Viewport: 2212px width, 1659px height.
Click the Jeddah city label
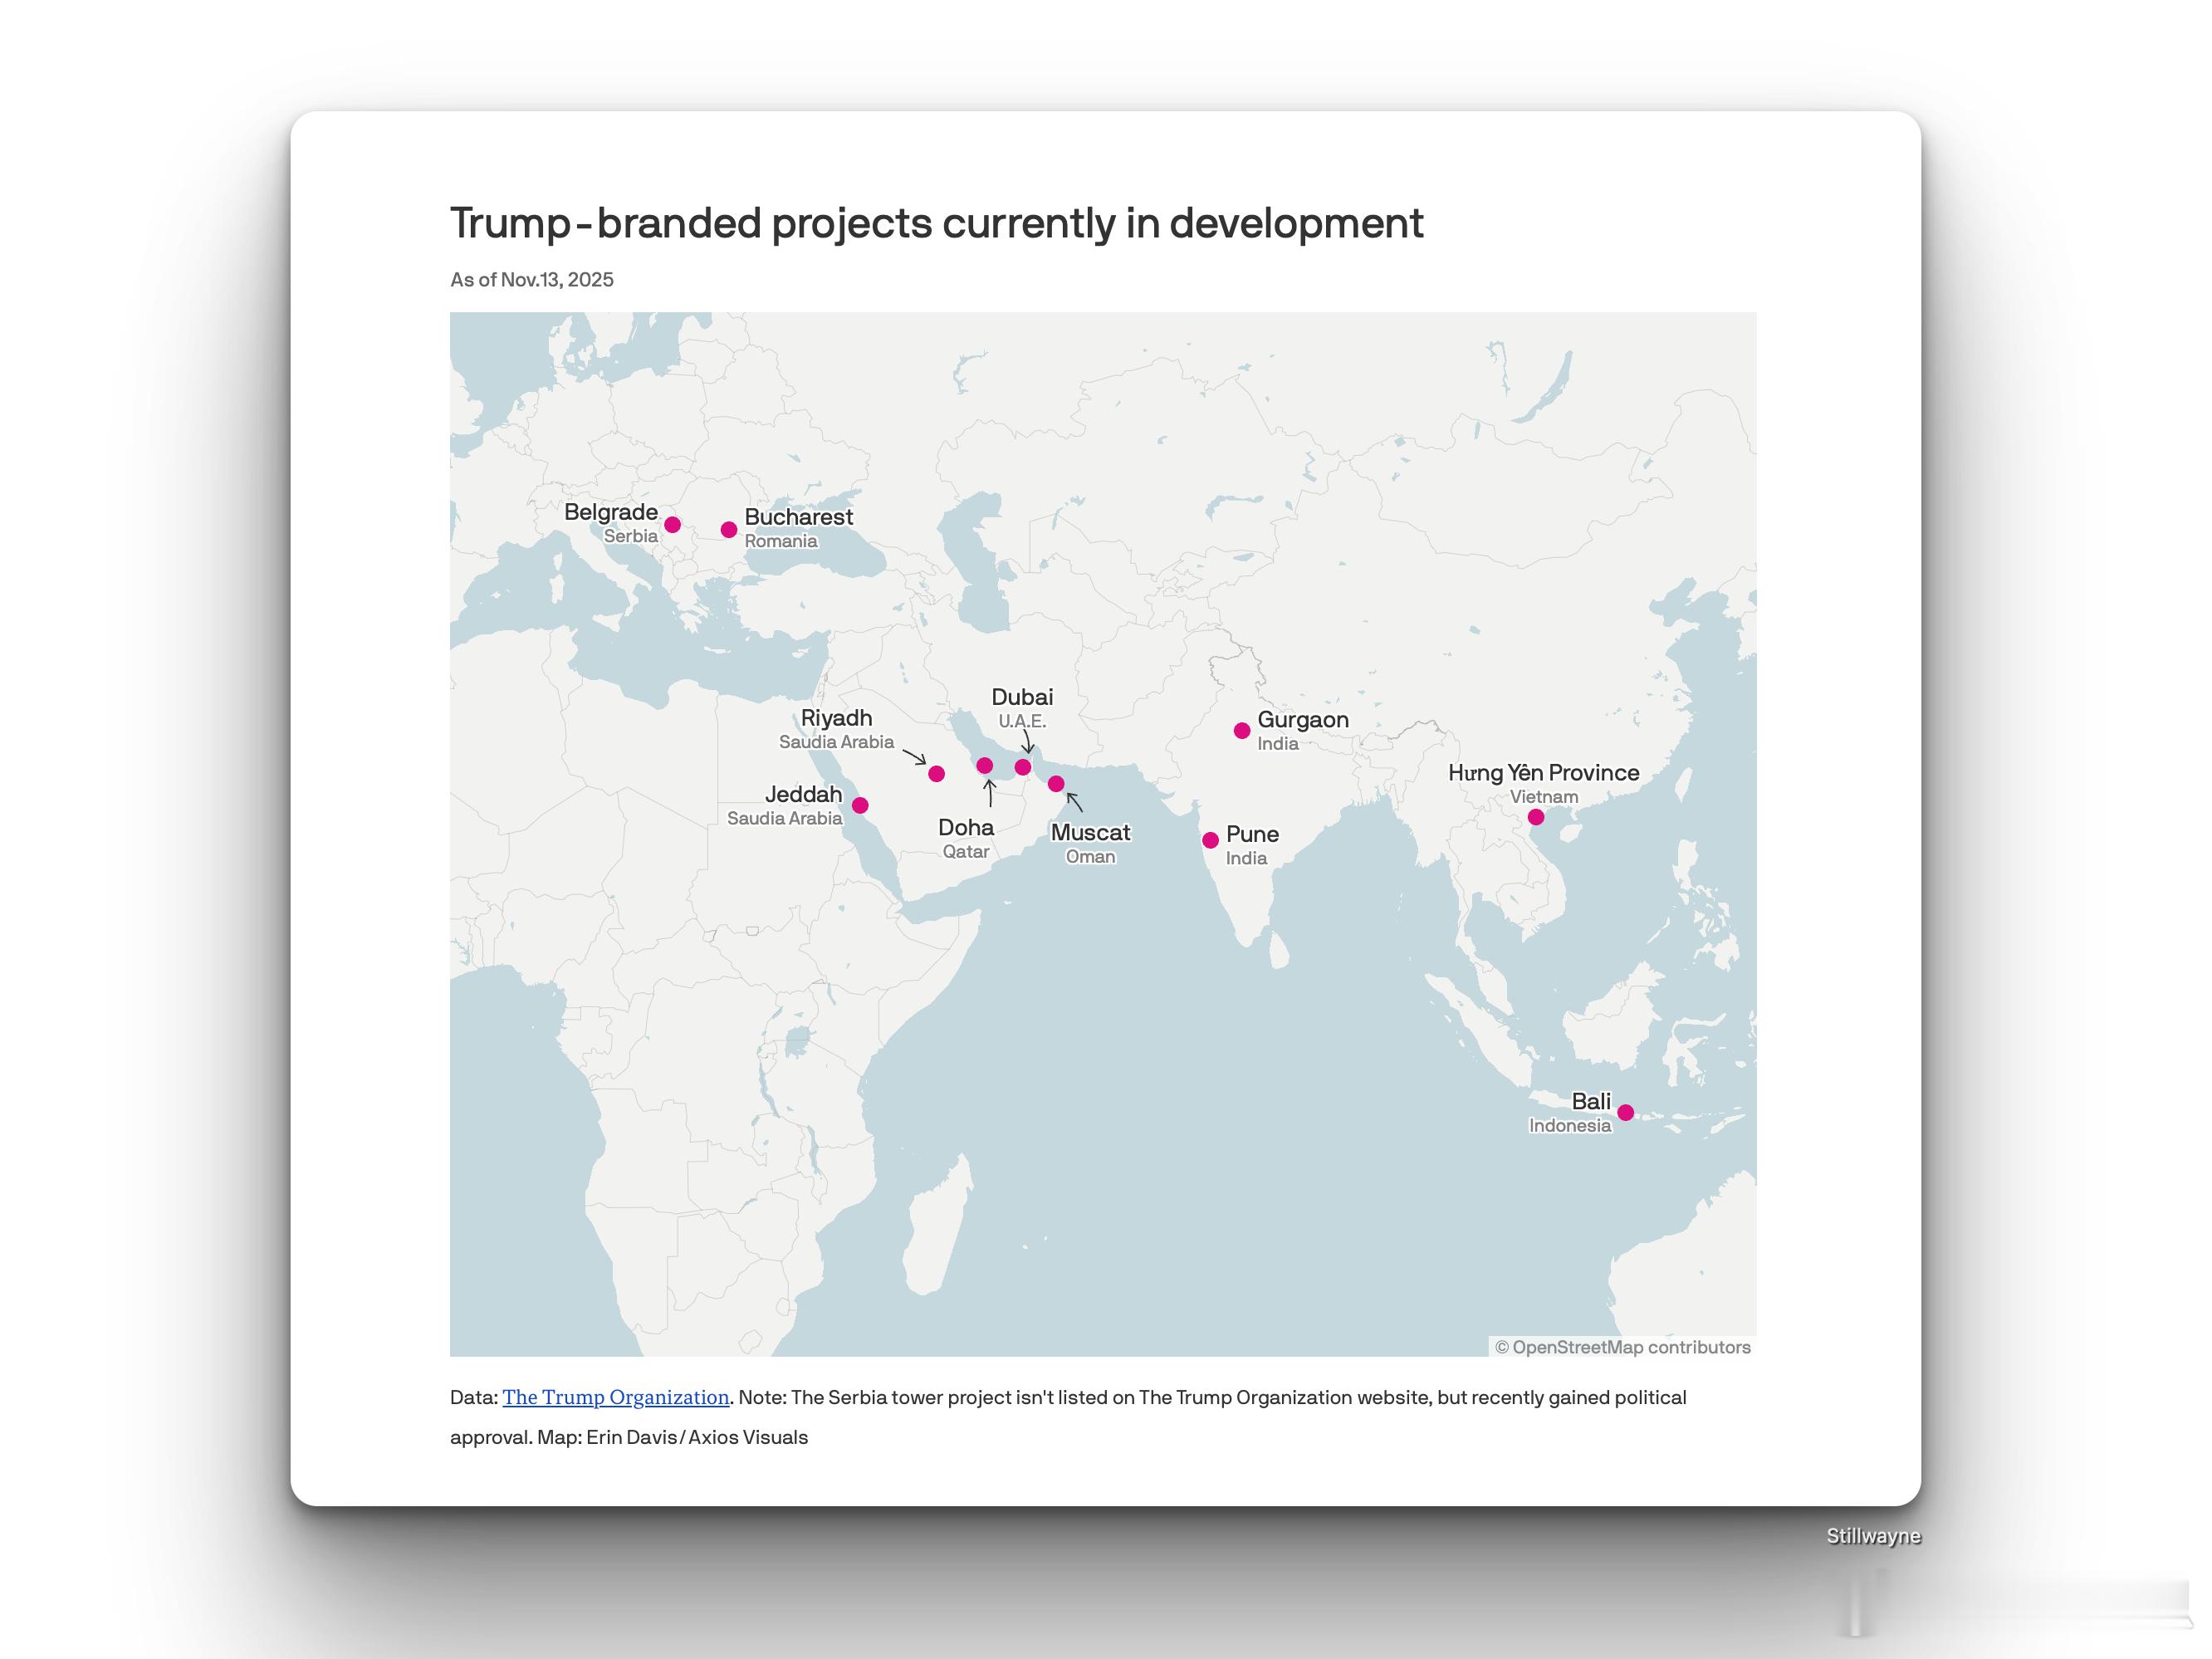[x=803, y=795]
